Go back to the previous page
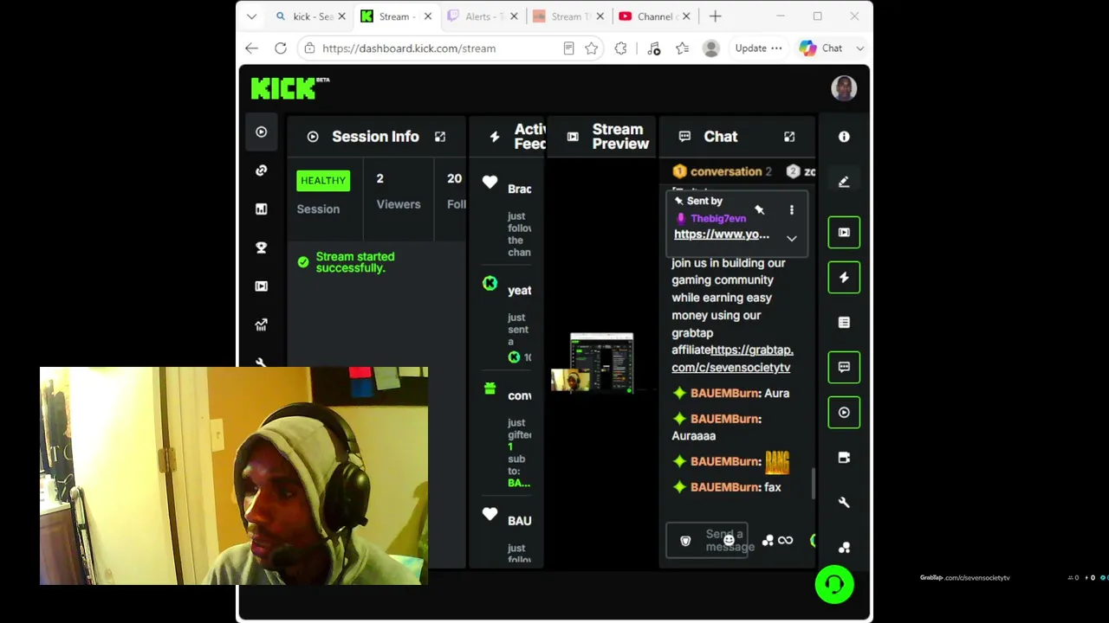1109x623 pixels. (251, 48)
